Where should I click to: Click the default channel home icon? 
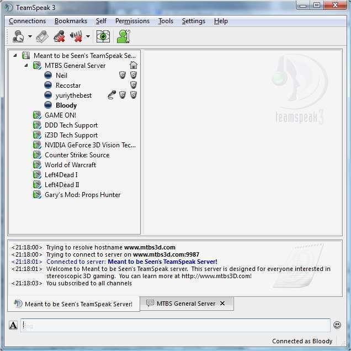coord(134,65)
